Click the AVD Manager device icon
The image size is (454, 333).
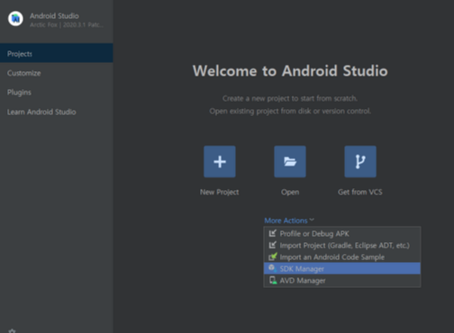click(x=273, y=280)
